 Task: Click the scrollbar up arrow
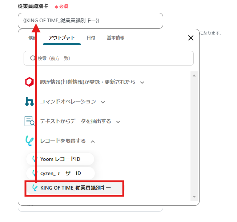194,75
